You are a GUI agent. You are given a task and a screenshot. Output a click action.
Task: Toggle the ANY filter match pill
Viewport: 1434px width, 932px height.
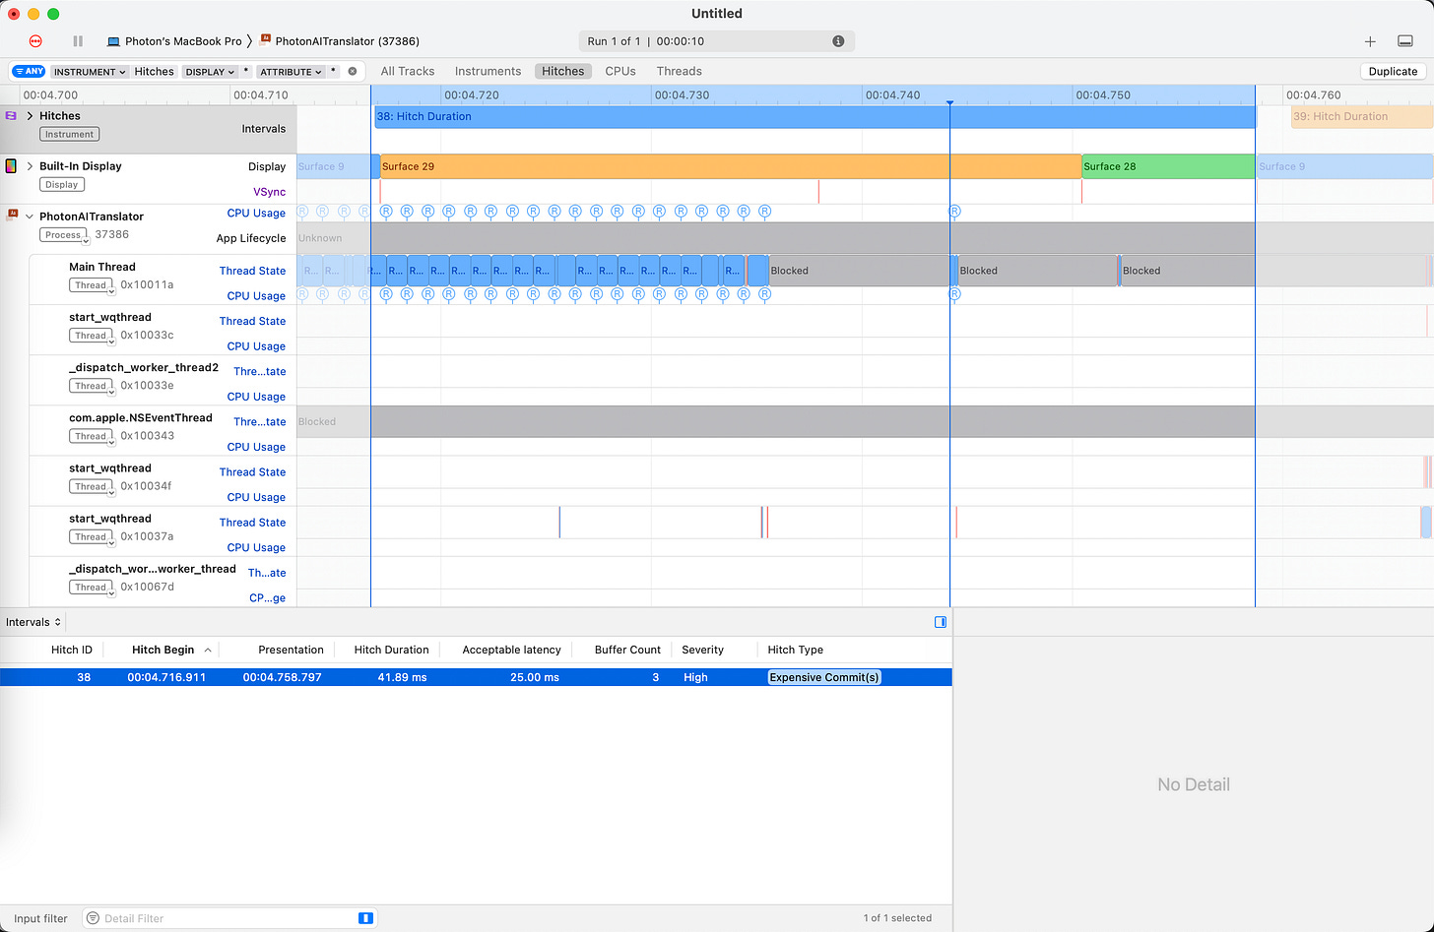tap(29, 71)
